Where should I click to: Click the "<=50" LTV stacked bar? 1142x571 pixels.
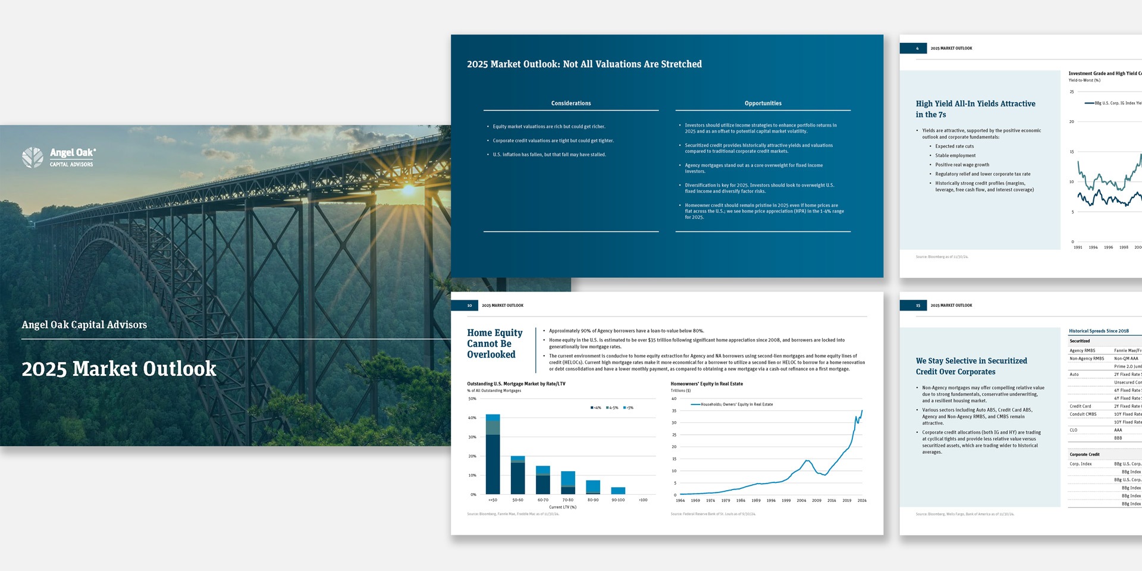(x=492, y=454)
